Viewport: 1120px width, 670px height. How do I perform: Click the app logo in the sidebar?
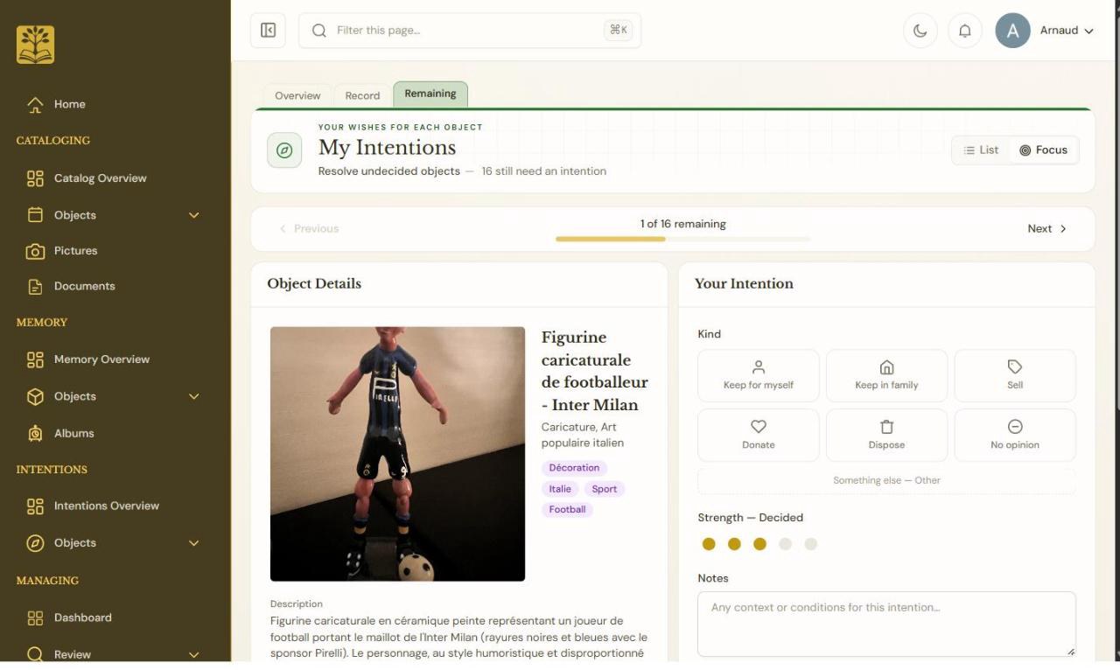click(35, 45)
